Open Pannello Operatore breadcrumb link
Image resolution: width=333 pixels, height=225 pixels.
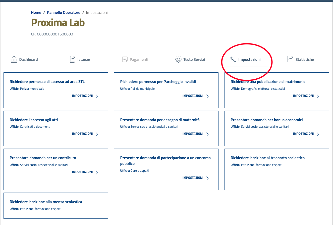click(64, 13)
